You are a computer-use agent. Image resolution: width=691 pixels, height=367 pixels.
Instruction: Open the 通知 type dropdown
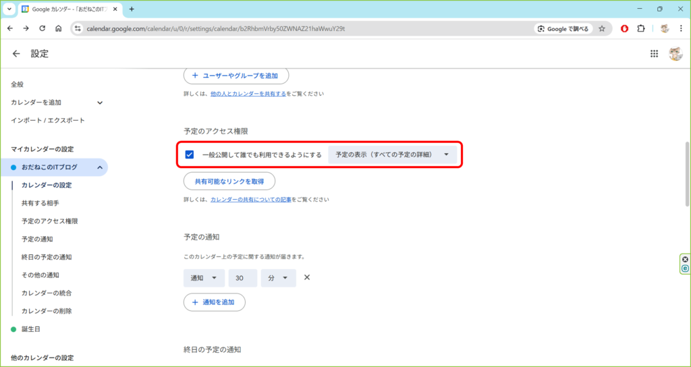[x=204, y=278]
